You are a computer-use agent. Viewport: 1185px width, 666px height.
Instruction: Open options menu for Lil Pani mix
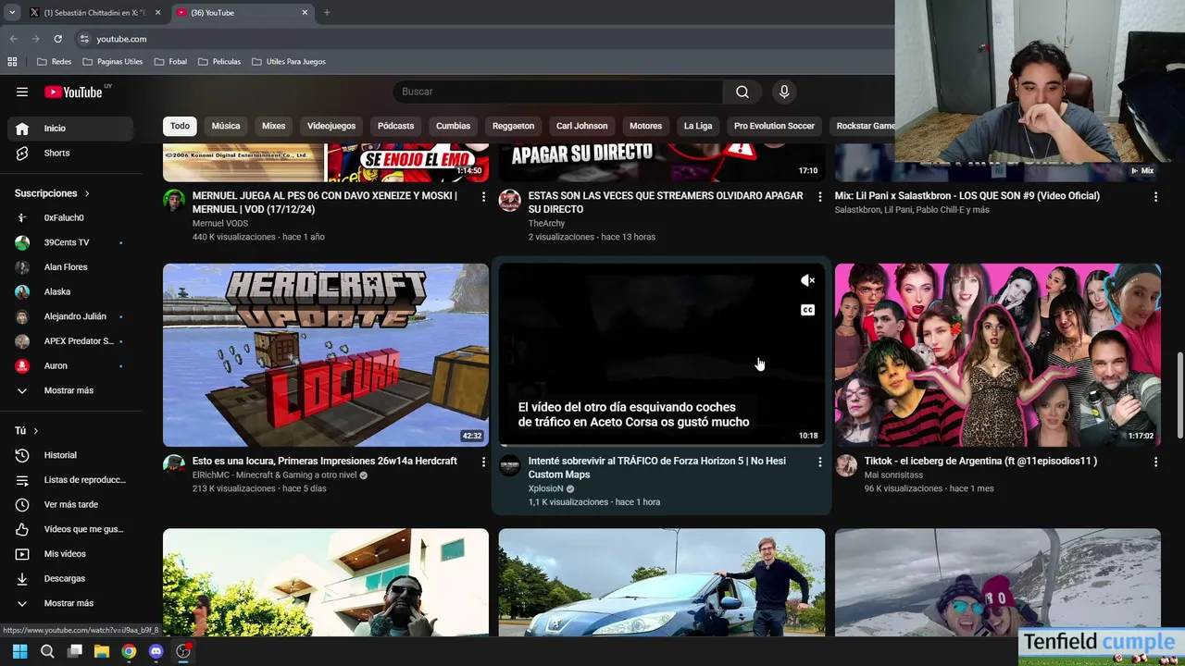[1155, 196]
